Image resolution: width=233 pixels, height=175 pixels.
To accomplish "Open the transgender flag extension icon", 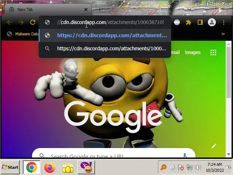I will (177, 22).
